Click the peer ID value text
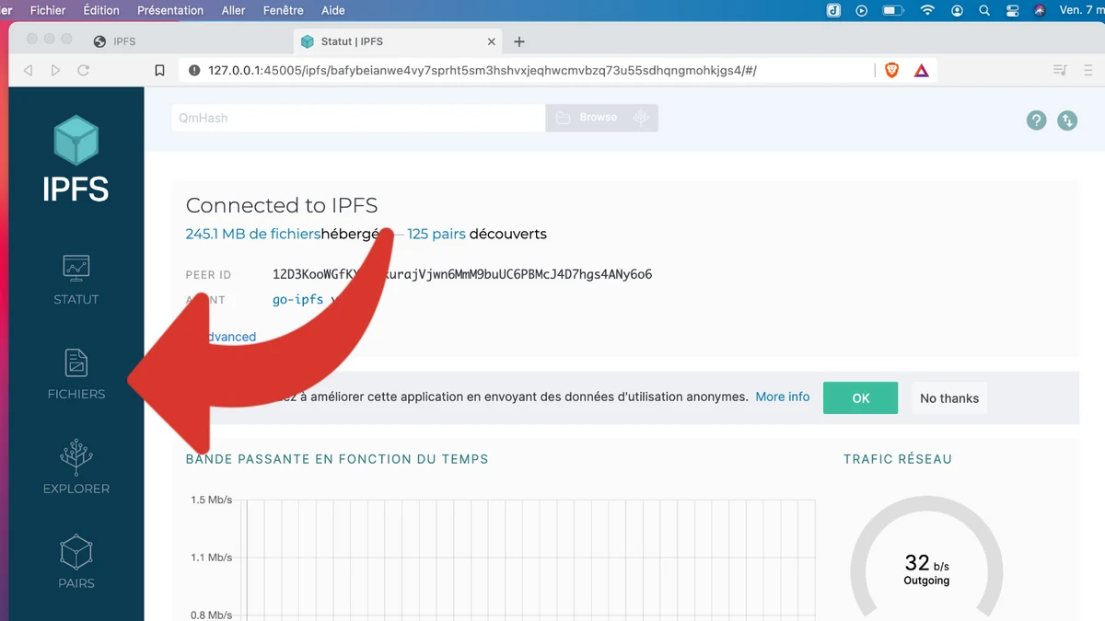1105x621 pixels. coord(462,274)
